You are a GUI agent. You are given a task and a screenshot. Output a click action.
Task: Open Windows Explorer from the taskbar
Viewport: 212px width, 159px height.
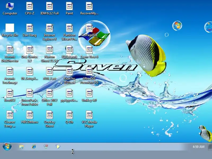pyautogui.click(x=21, y=147)
